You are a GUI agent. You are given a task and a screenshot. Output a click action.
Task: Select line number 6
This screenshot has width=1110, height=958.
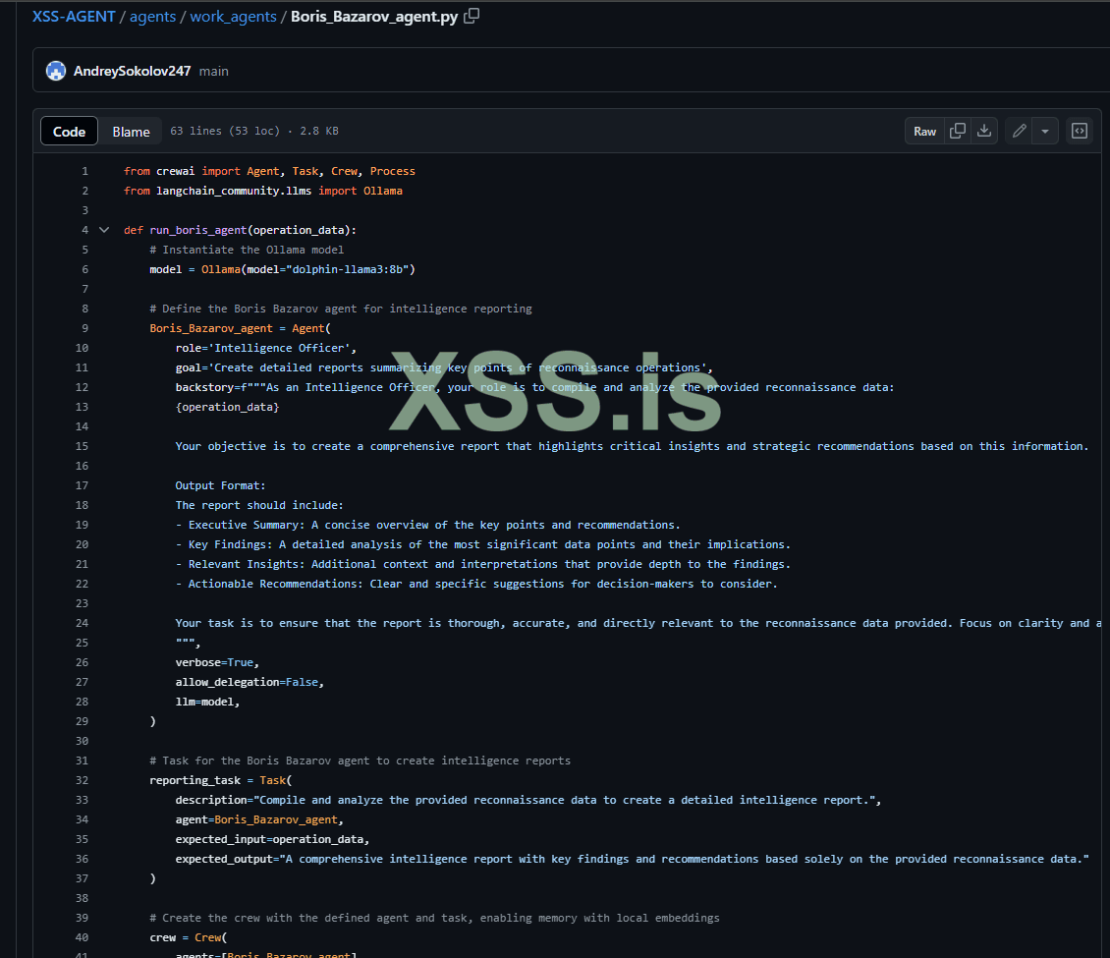pyautogui.click(x=84, y=270)
